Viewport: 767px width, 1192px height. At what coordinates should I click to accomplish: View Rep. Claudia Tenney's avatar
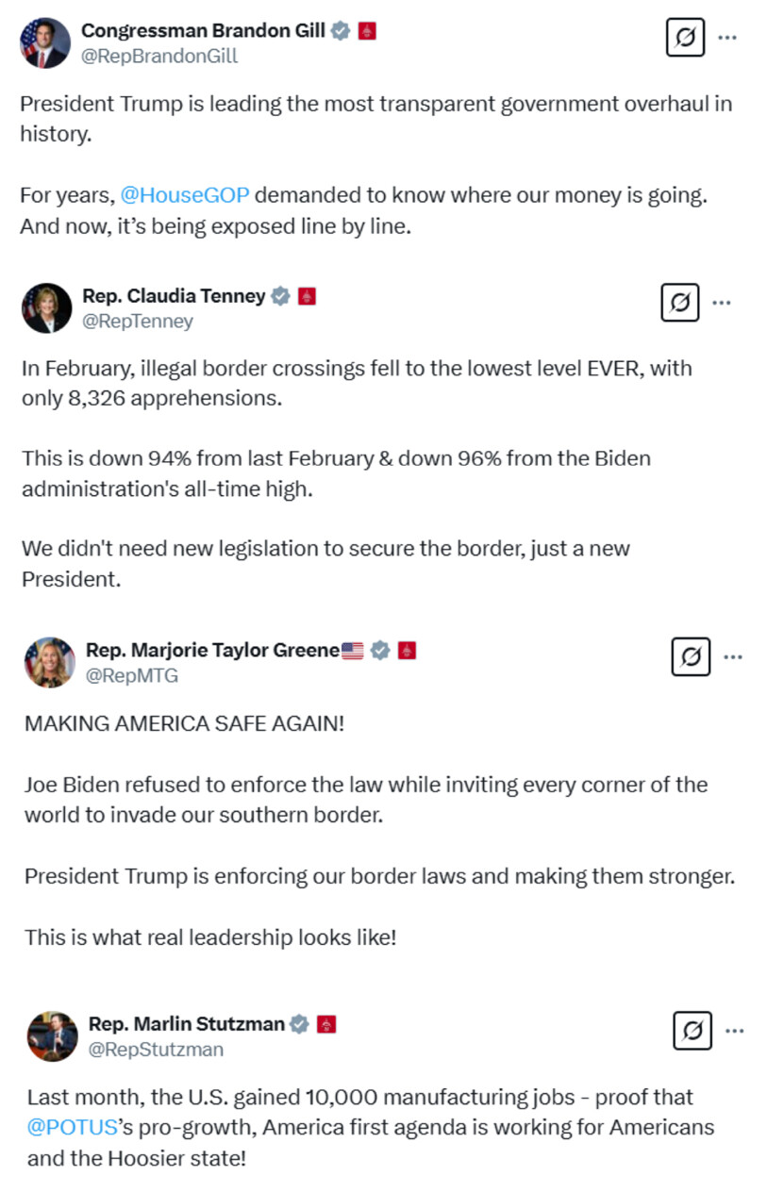pos(46,308)
